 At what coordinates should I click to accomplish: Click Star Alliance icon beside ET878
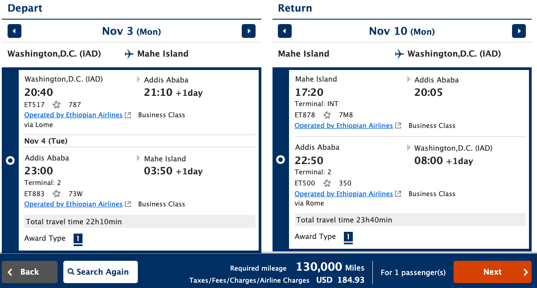click(327, 115)
